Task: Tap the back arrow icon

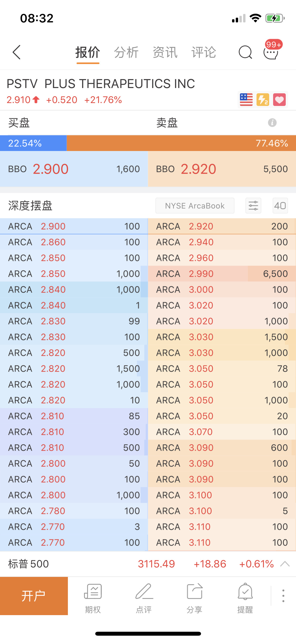Action: click(16, 52)
